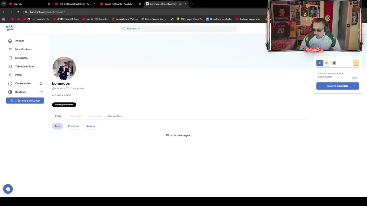Viewport: 367px width, 206px height.
Task: Open external link arrow beside Boutique
Action: [41, 92]
